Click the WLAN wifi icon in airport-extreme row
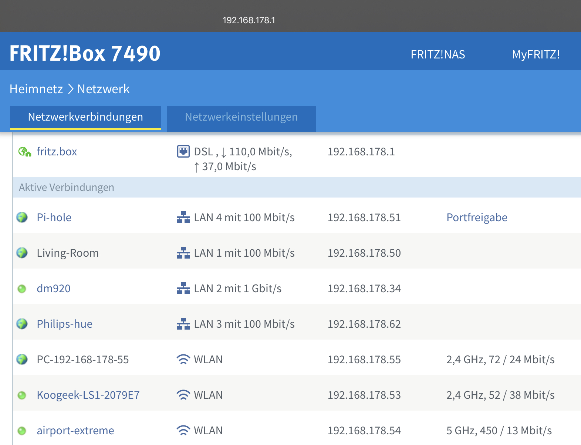The height and width of the screenshot is (445, 581). (x=183, y=431)
